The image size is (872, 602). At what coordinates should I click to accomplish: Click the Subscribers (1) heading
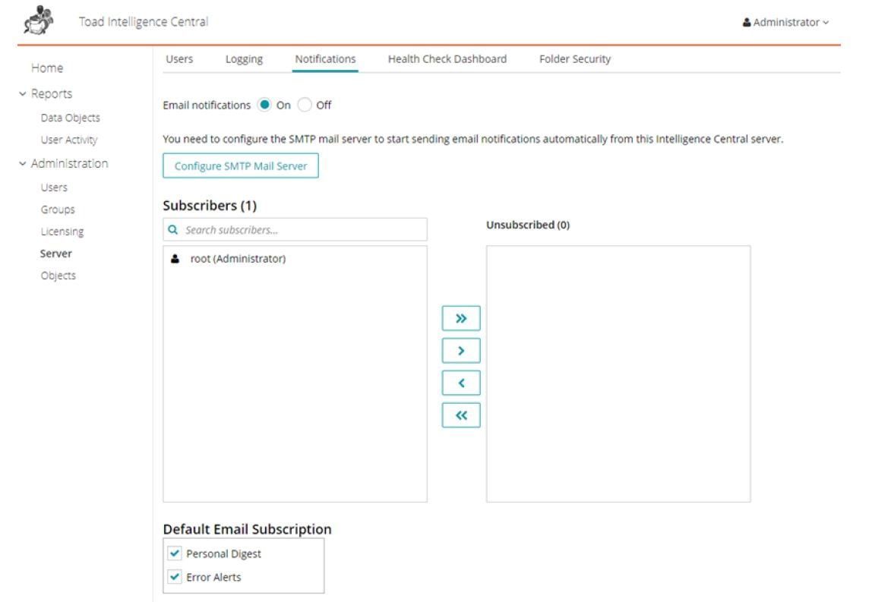(210, 206)
